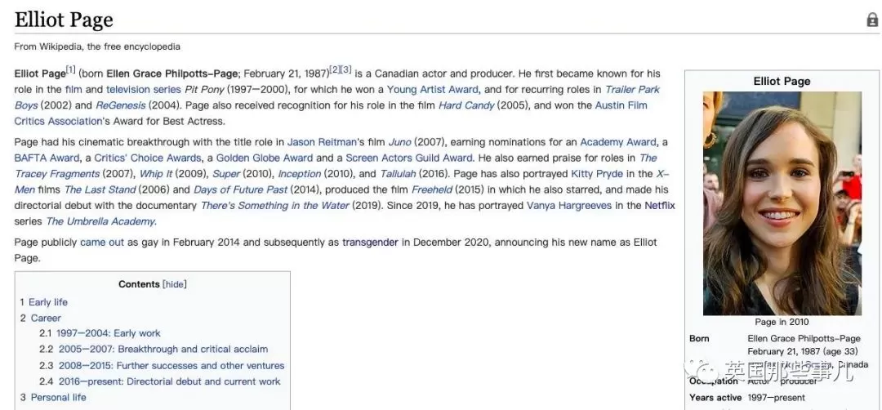Viewport: 882px width, 410px height.
Task: Hide the Contents table via [hide]
Action: pyautogui.click(x=175, y=284)
